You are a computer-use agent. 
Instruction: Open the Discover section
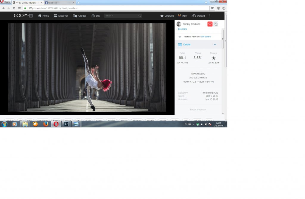click(x=61, y=16)
